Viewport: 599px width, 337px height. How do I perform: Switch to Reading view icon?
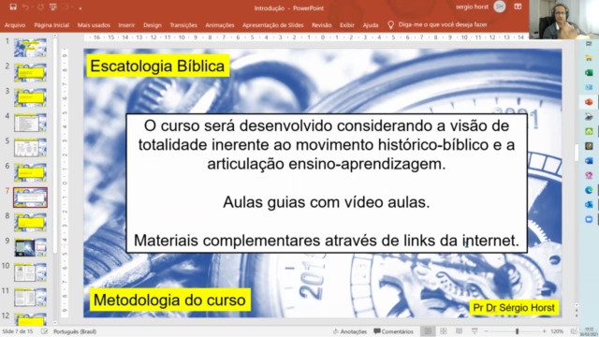(460, 331)
